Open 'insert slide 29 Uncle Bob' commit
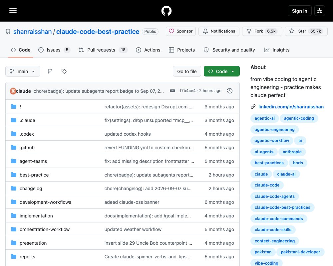 148,243
